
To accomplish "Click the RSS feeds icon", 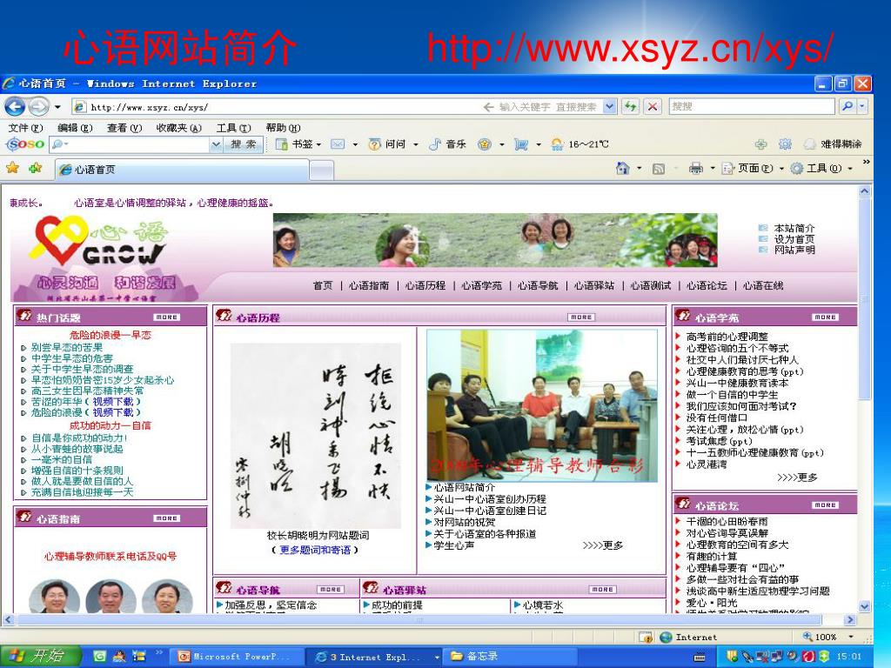I will coord(659,169).
